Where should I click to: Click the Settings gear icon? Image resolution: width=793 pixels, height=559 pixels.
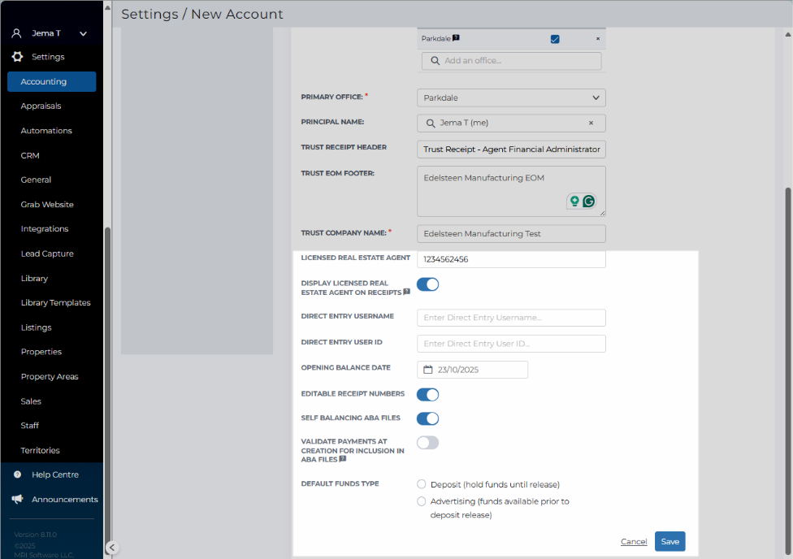pyautogui.click(x=18, y=57)
